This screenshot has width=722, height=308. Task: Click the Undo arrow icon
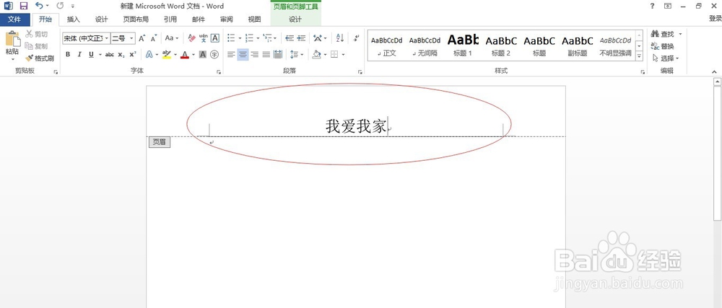click(40, 6)
